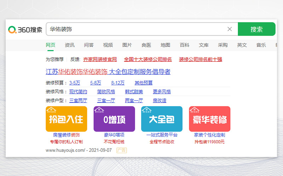The image size is (283, 176).
Task: Click the blue 大全包 tile
Action: click(x=162, y=119)
